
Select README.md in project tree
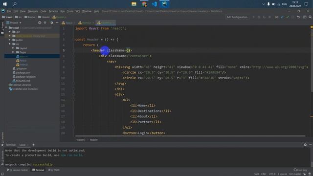pyautogui.click(x=21, y=81)
